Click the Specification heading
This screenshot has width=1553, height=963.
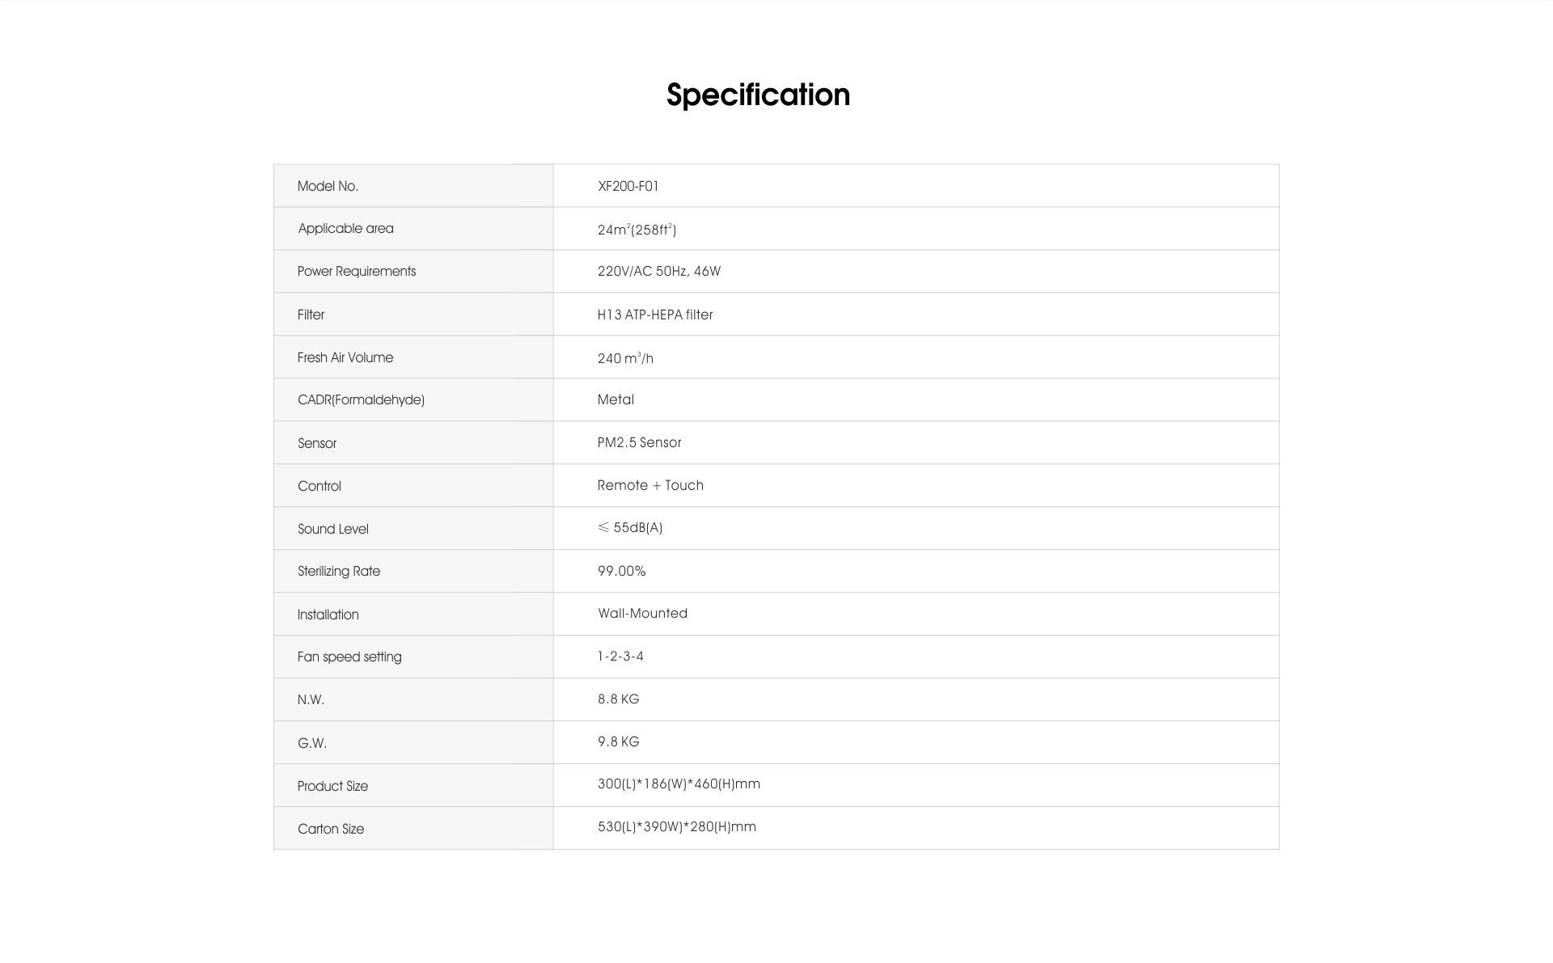point(758,95)
